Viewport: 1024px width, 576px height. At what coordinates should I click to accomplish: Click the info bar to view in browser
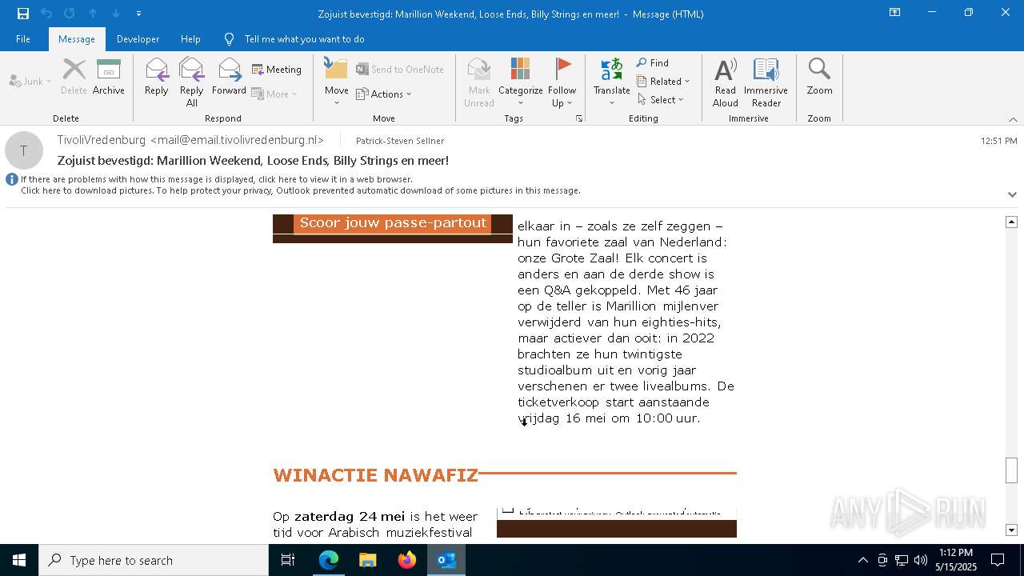tap(217, 179)
